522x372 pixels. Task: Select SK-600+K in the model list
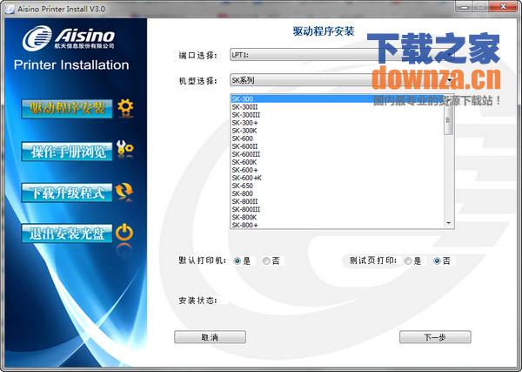(x=338, y=178)
